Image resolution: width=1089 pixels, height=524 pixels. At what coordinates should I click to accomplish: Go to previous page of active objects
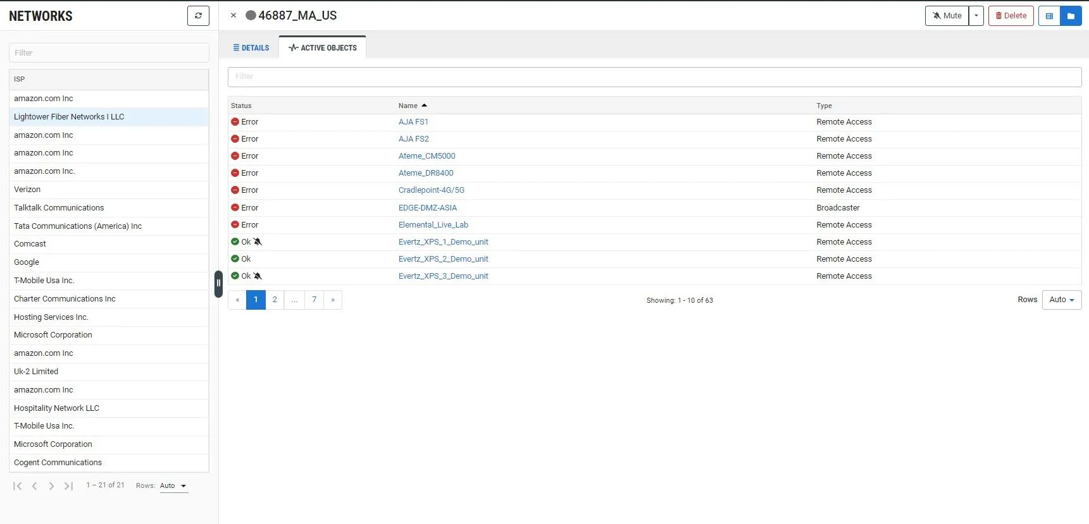tap(237, 300)
